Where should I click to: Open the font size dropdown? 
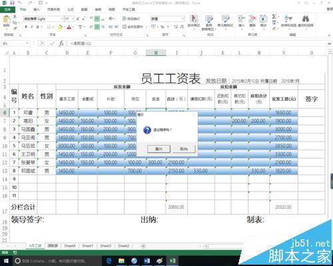point(73,19)
